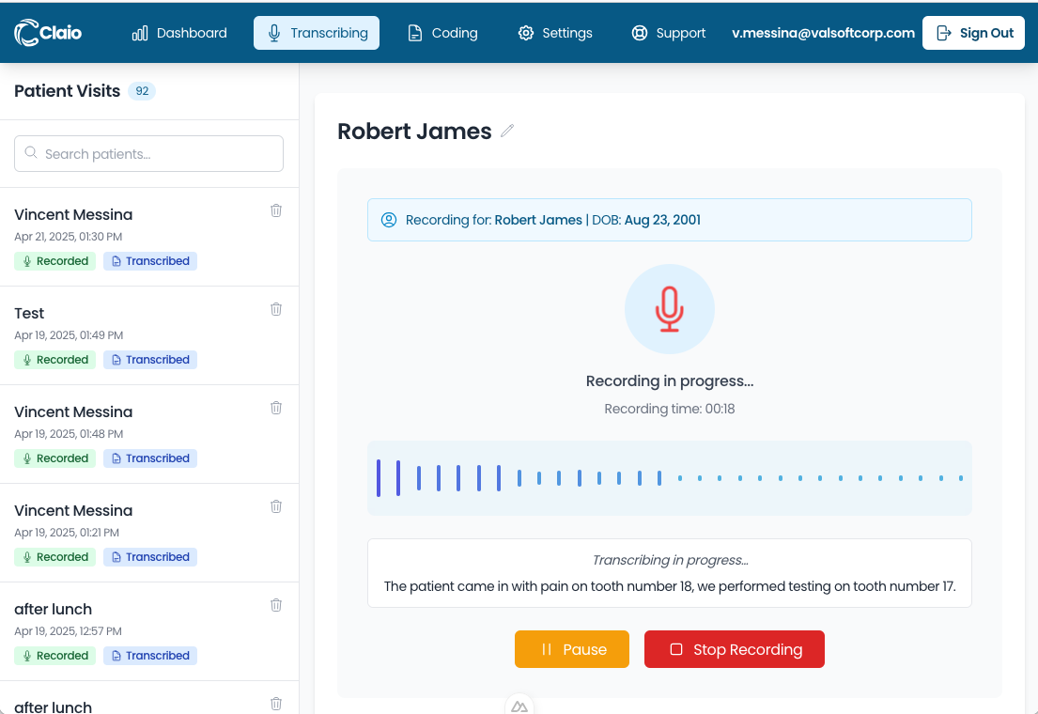1038x714 pixels.
Task: Pause the recording
Action: [x=572, y=649]
